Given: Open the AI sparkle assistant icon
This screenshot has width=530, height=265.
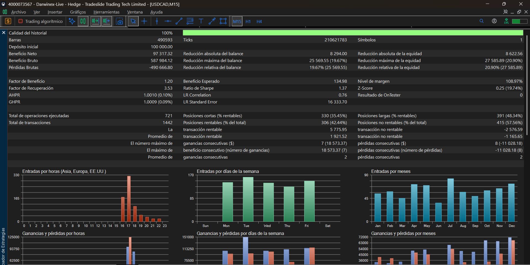Looking at the screenshot, I should tap(72, 21).
